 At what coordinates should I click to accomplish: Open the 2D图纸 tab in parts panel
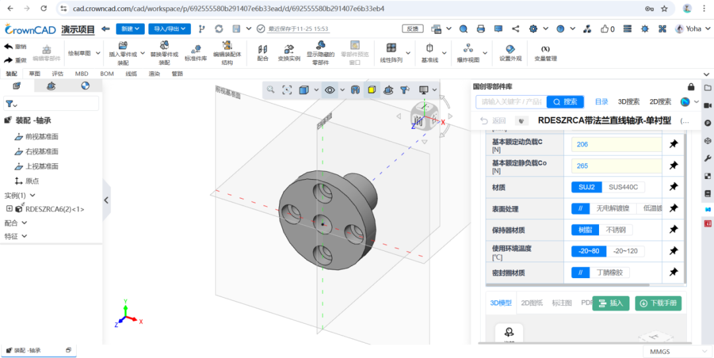click(532, 303)
